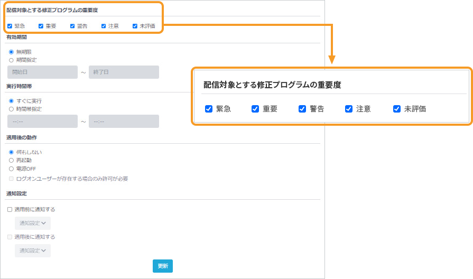Image resolution: width=473 pixels, height=279 pixels.
Task: Select the 無期限 radio button
Action: tap(11, 52)
